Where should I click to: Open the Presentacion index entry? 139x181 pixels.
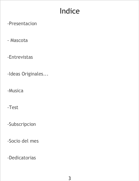coord(22,24)
